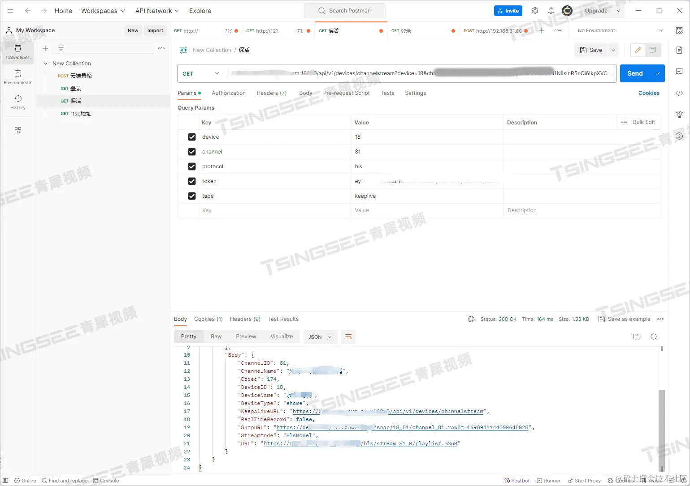Uncheck the token parameter checkbox
The width and height of the screenshot is (690, 486).
coord(192,181)
